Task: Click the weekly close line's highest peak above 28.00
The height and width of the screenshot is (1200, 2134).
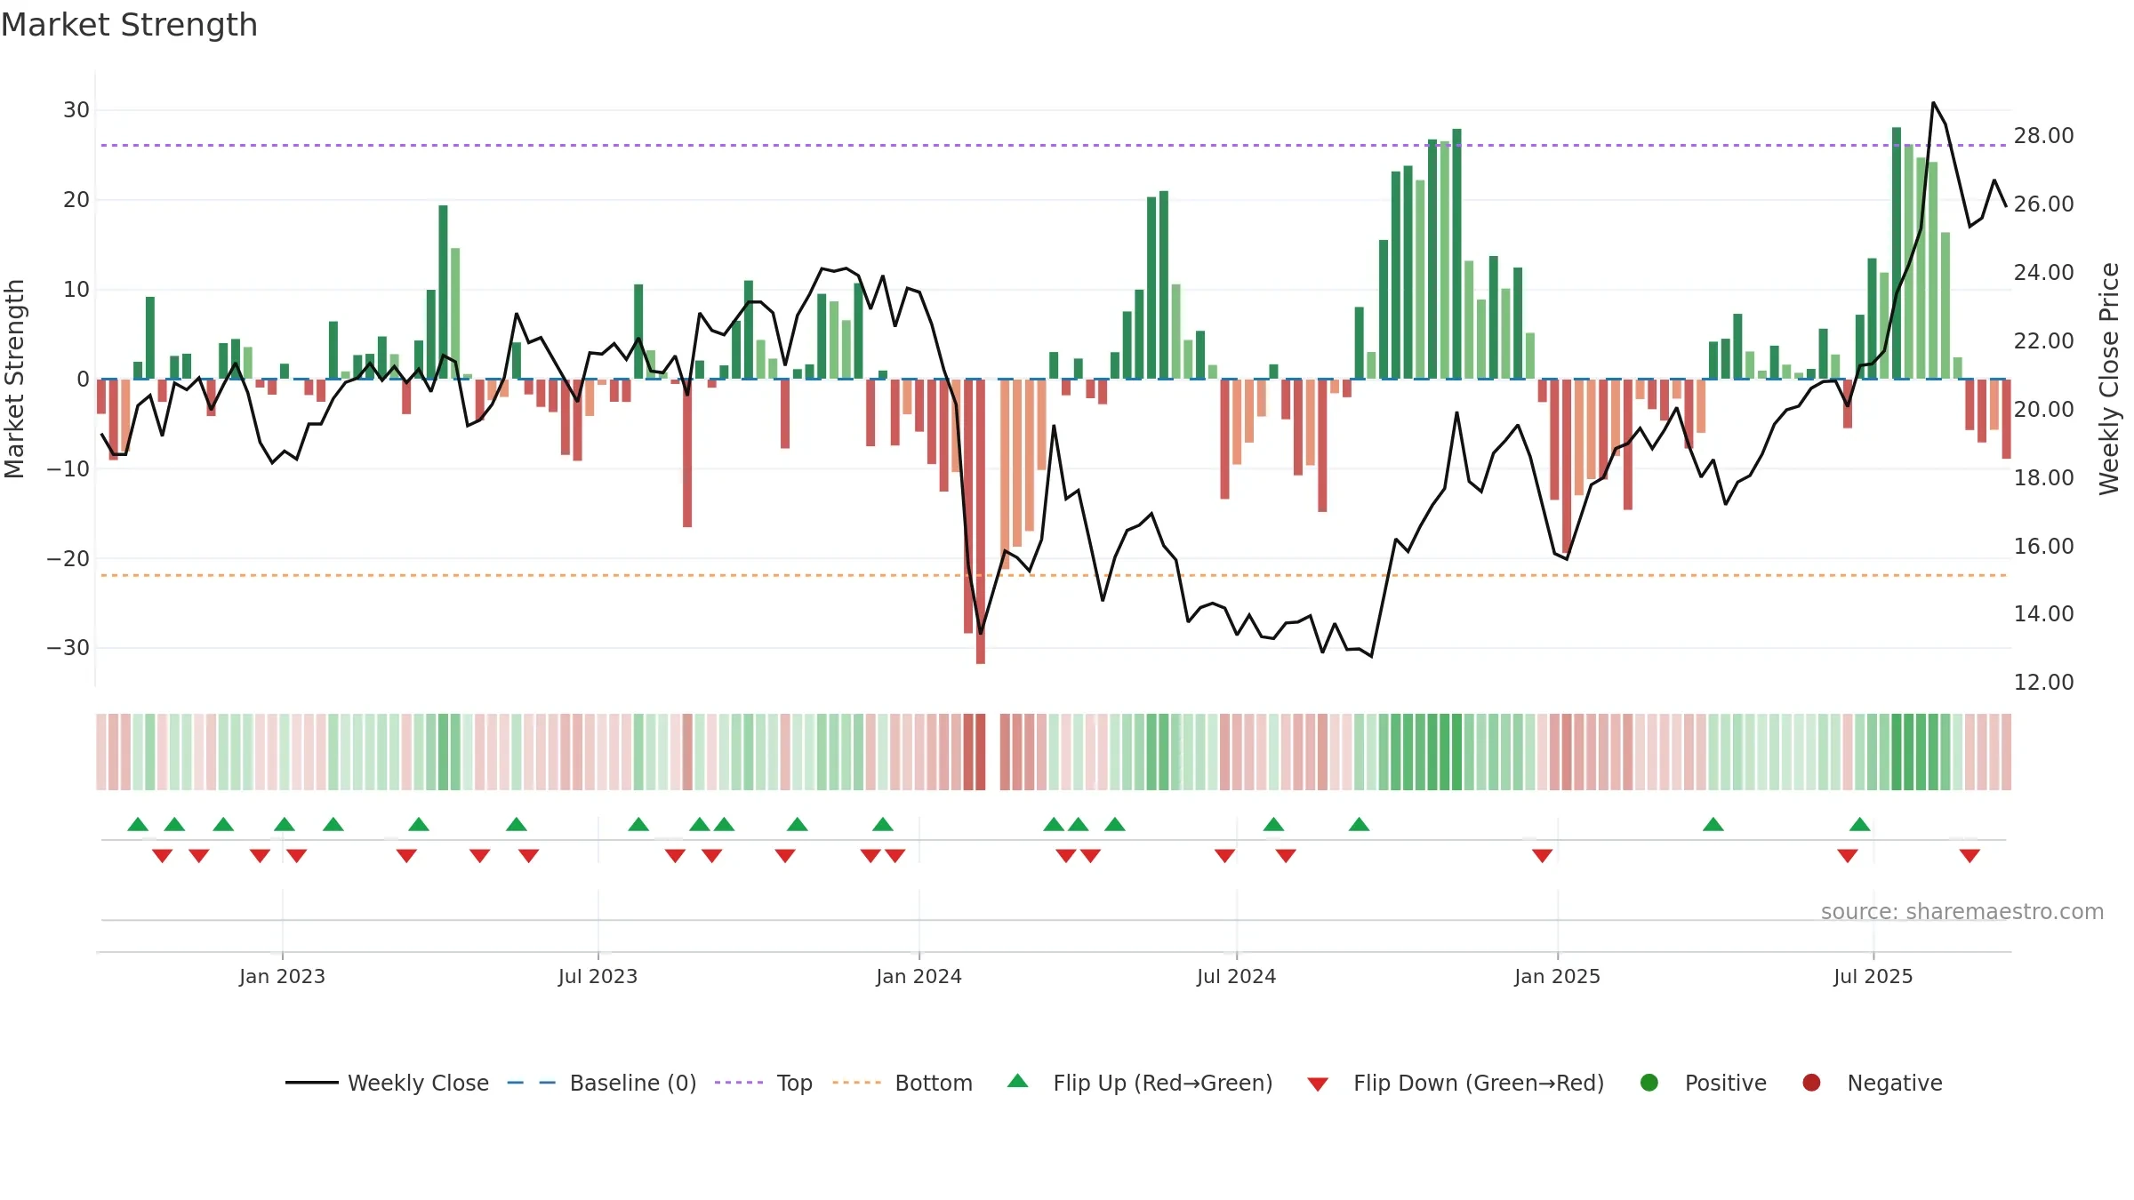Action: pyautogui.click(x=1933, y=103)
